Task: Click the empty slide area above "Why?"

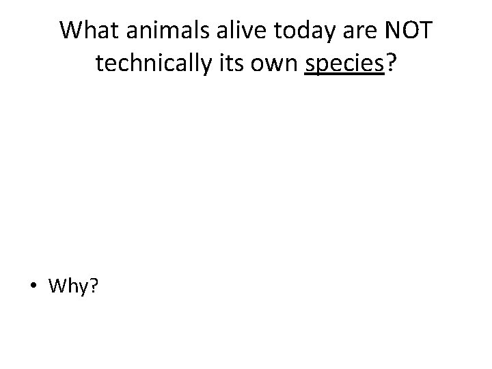Action: tap(246, 178)
